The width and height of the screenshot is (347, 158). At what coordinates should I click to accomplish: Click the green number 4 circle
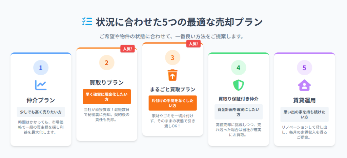pyautogui.click(x=238, y=68)
